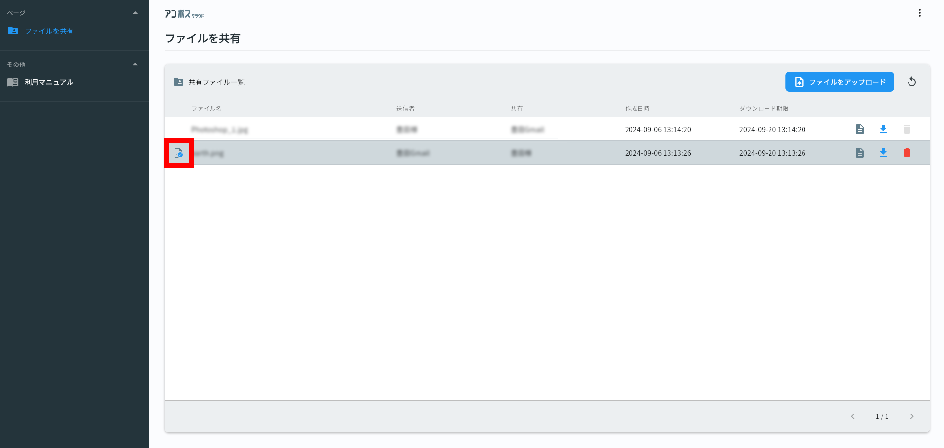Click the verified file icon in second row
The width and height of the screenshot is (944, 448).
[178, 153]
